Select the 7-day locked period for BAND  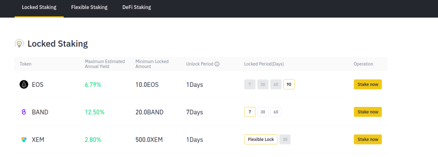[250, 112]
